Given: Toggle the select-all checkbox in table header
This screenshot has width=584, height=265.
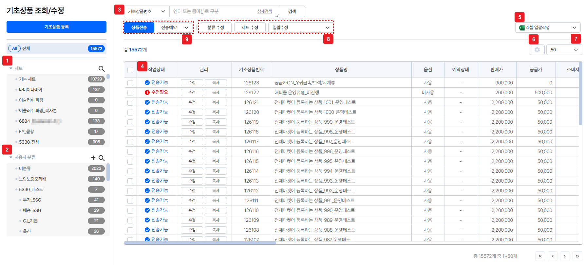Looking at the screenshot, I should (x=130, y=70).
